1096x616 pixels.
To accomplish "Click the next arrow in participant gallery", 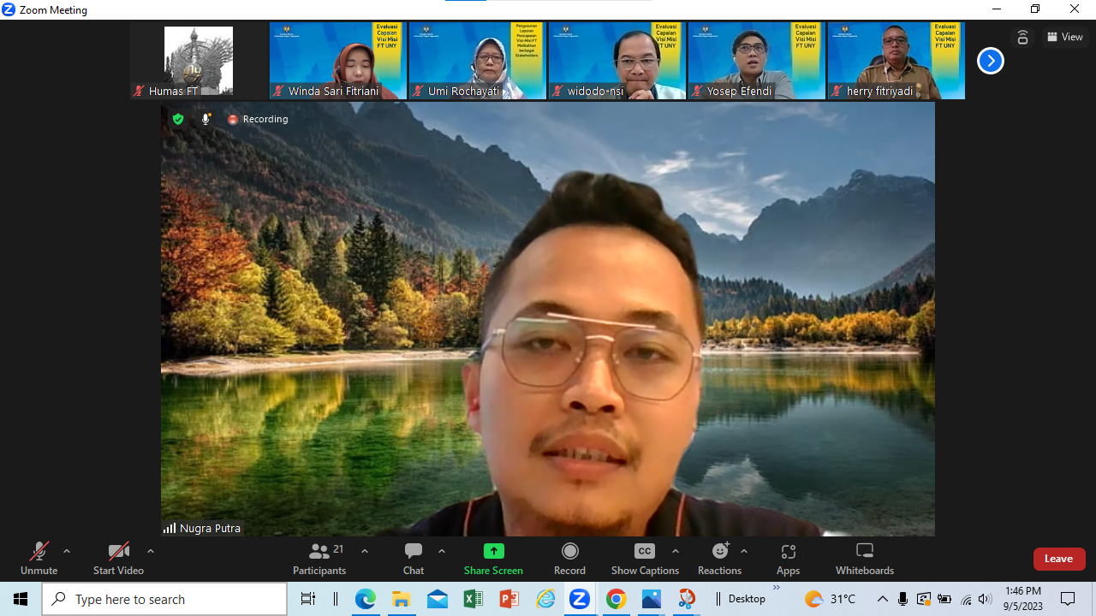I will pyautogui.click(x=990, y=61).
